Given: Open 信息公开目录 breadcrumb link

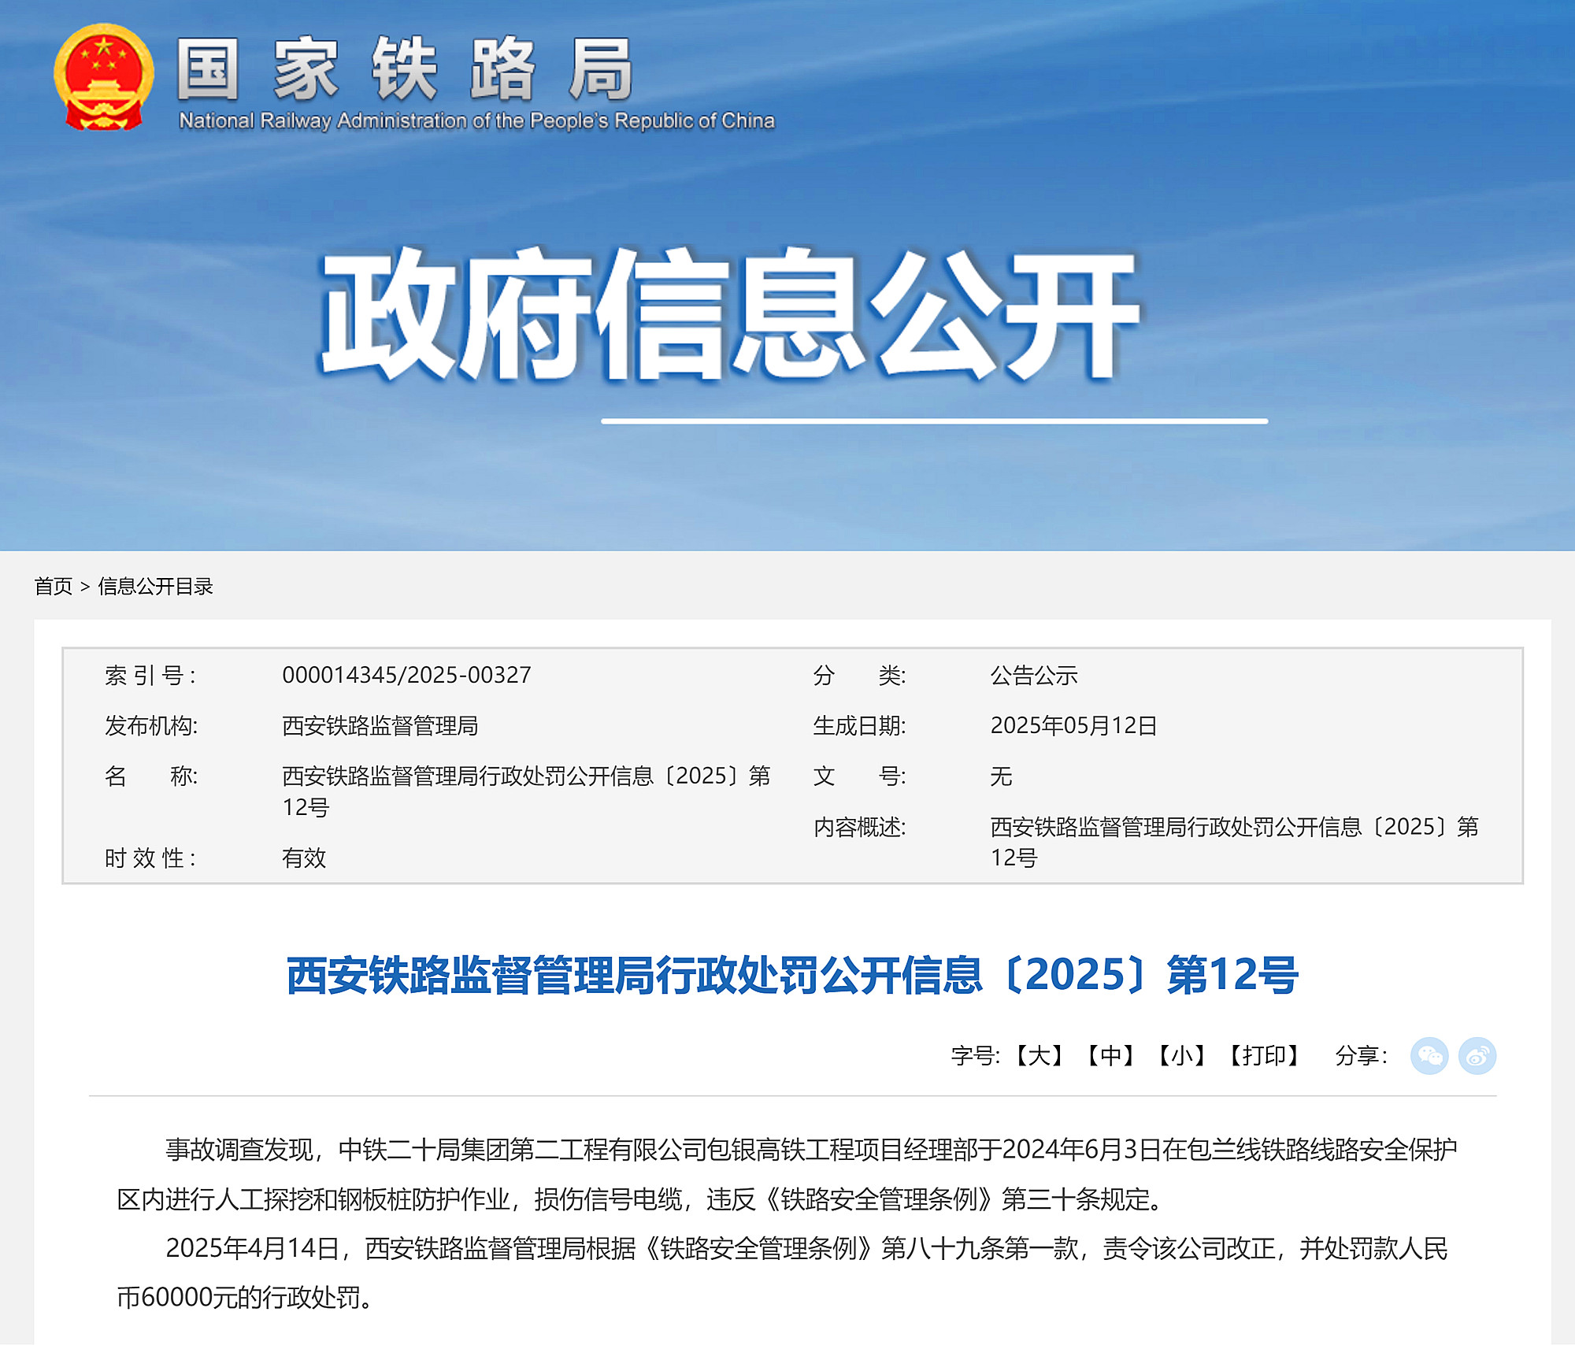Looking at the screenshot, I should [155, 587].
